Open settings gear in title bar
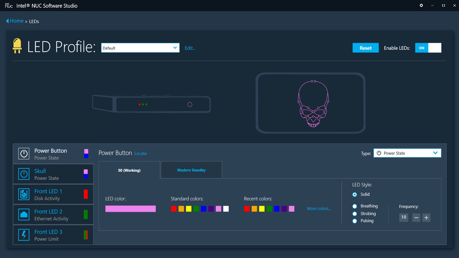The image size is (459, 258). [x=421, y=6]
